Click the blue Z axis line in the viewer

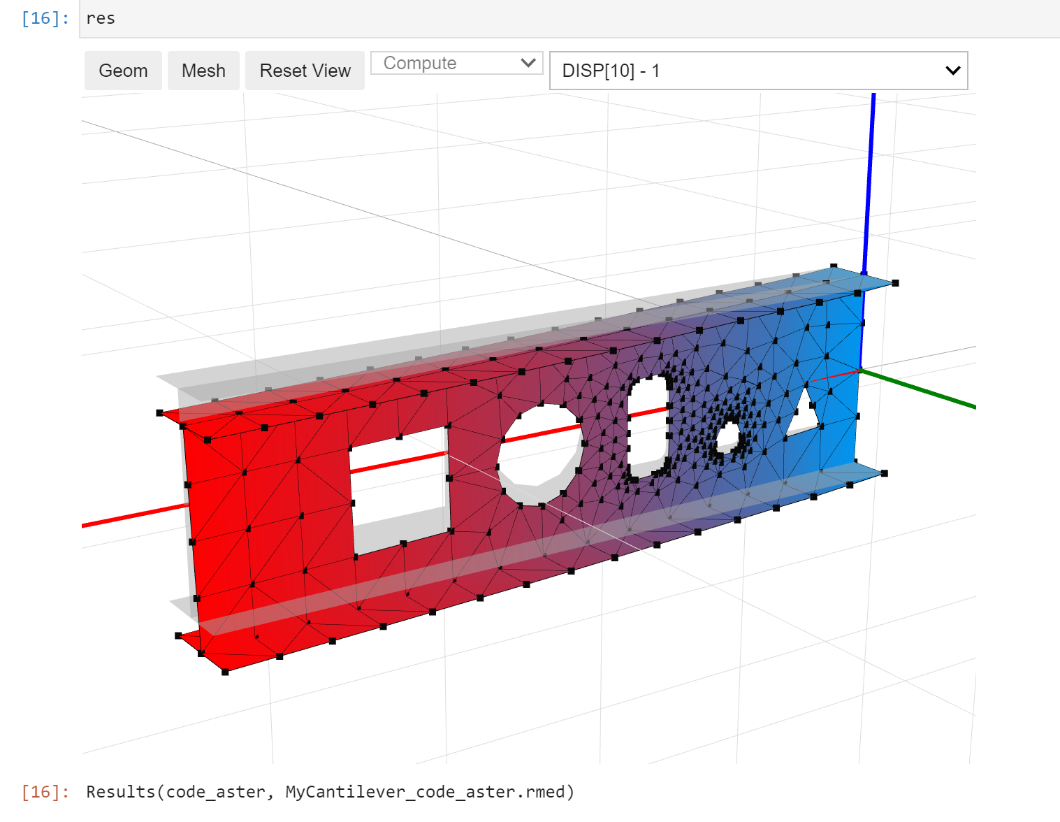[869, 182]
